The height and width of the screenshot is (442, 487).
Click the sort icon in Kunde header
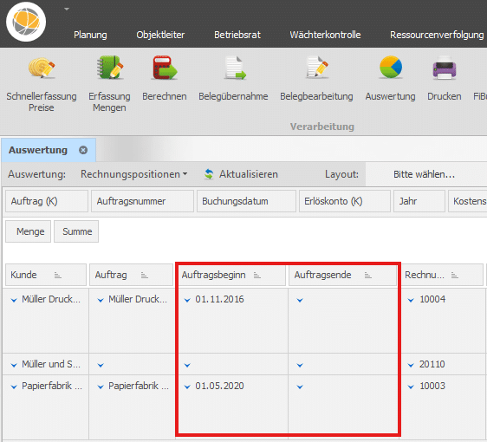click(58, 276)
